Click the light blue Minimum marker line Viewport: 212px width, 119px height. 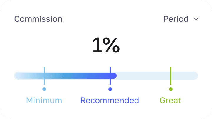click(44, 76)
